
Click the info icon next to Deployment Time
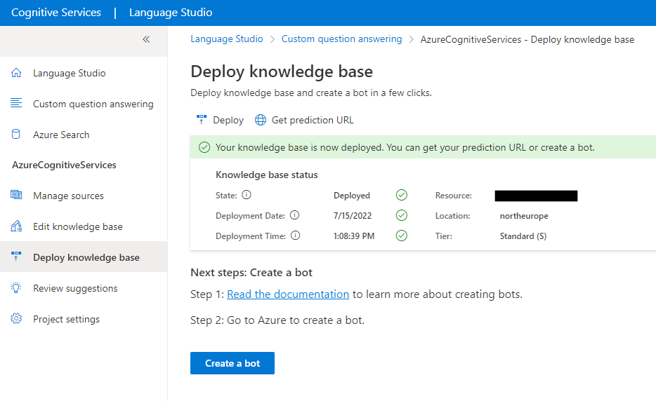click(x=296, y=235)
